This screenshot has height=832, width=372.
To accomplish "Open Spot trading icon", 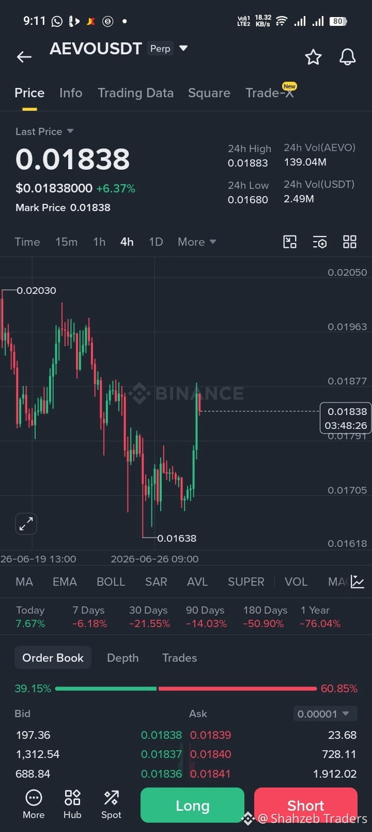I will tap(111, 804).
